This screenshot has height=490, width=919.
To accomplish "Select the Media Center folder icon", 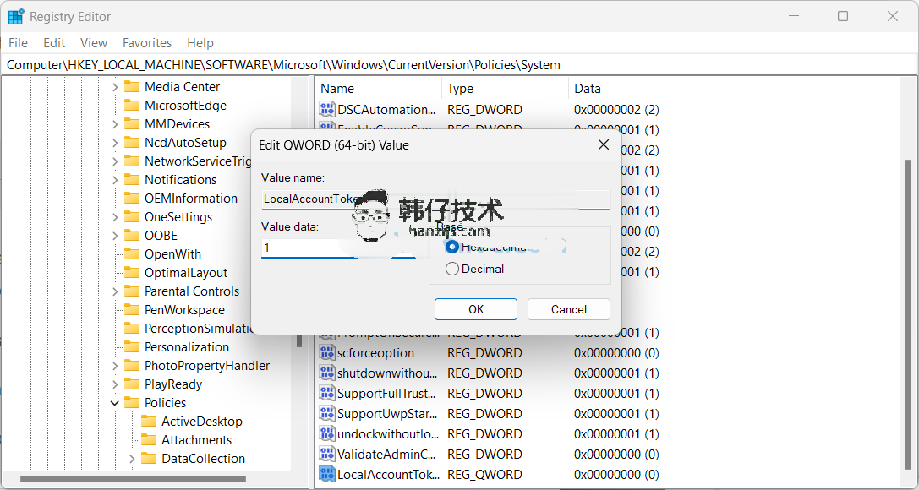I will 132,87.
